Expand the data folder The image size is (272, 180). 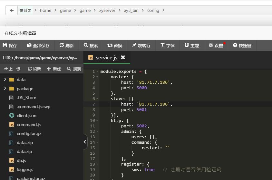click(x=5, y=80)
